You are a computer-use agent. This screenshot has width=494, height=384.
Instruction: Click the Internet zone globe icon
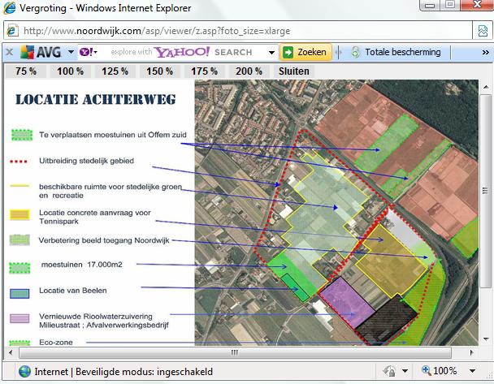pos(23,371)
